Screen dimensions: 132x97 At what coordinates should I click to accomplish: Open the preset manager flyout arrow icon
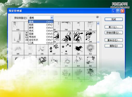pos(97,17)
